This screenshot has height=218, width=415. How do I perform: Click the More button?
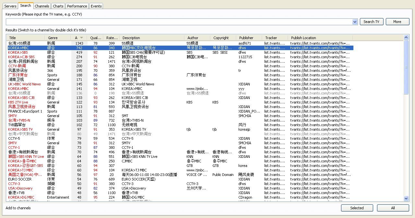[x=397, y=22]
